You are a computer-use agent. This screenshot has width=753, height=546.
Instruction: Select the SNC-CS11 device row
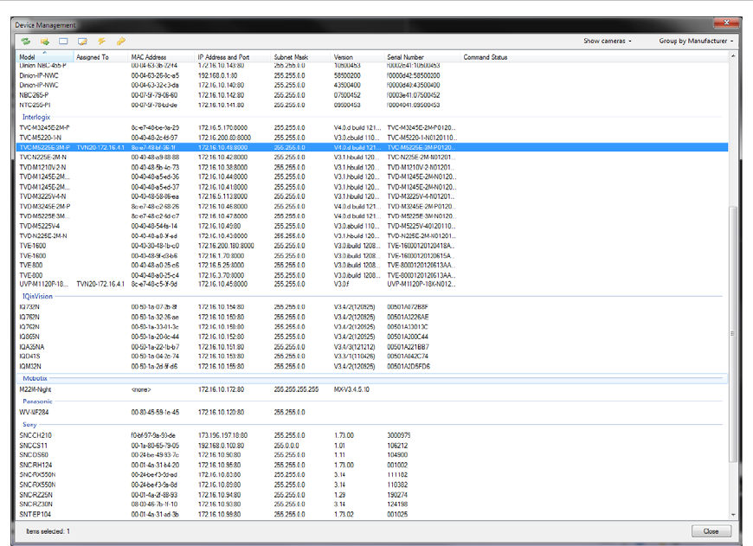coord(372,446)
